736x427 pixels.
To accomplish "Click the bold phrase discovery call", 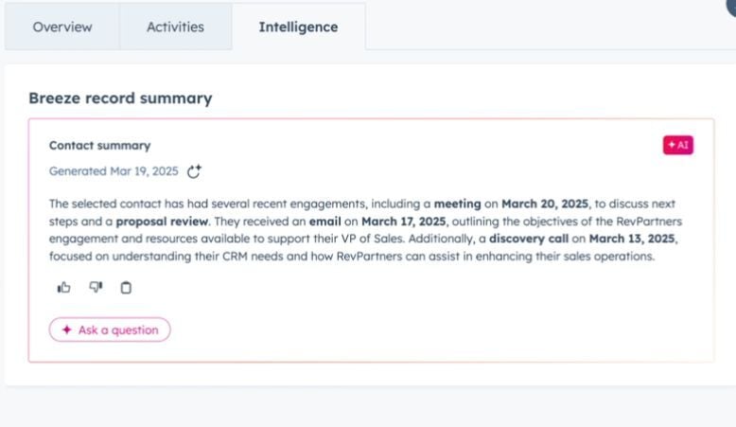I will point(529,239).
